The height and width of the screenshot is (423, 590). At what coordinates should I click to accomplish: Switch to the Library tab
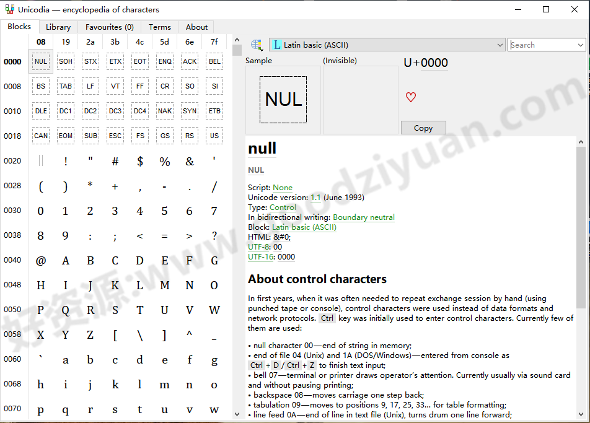pos(58,27)
